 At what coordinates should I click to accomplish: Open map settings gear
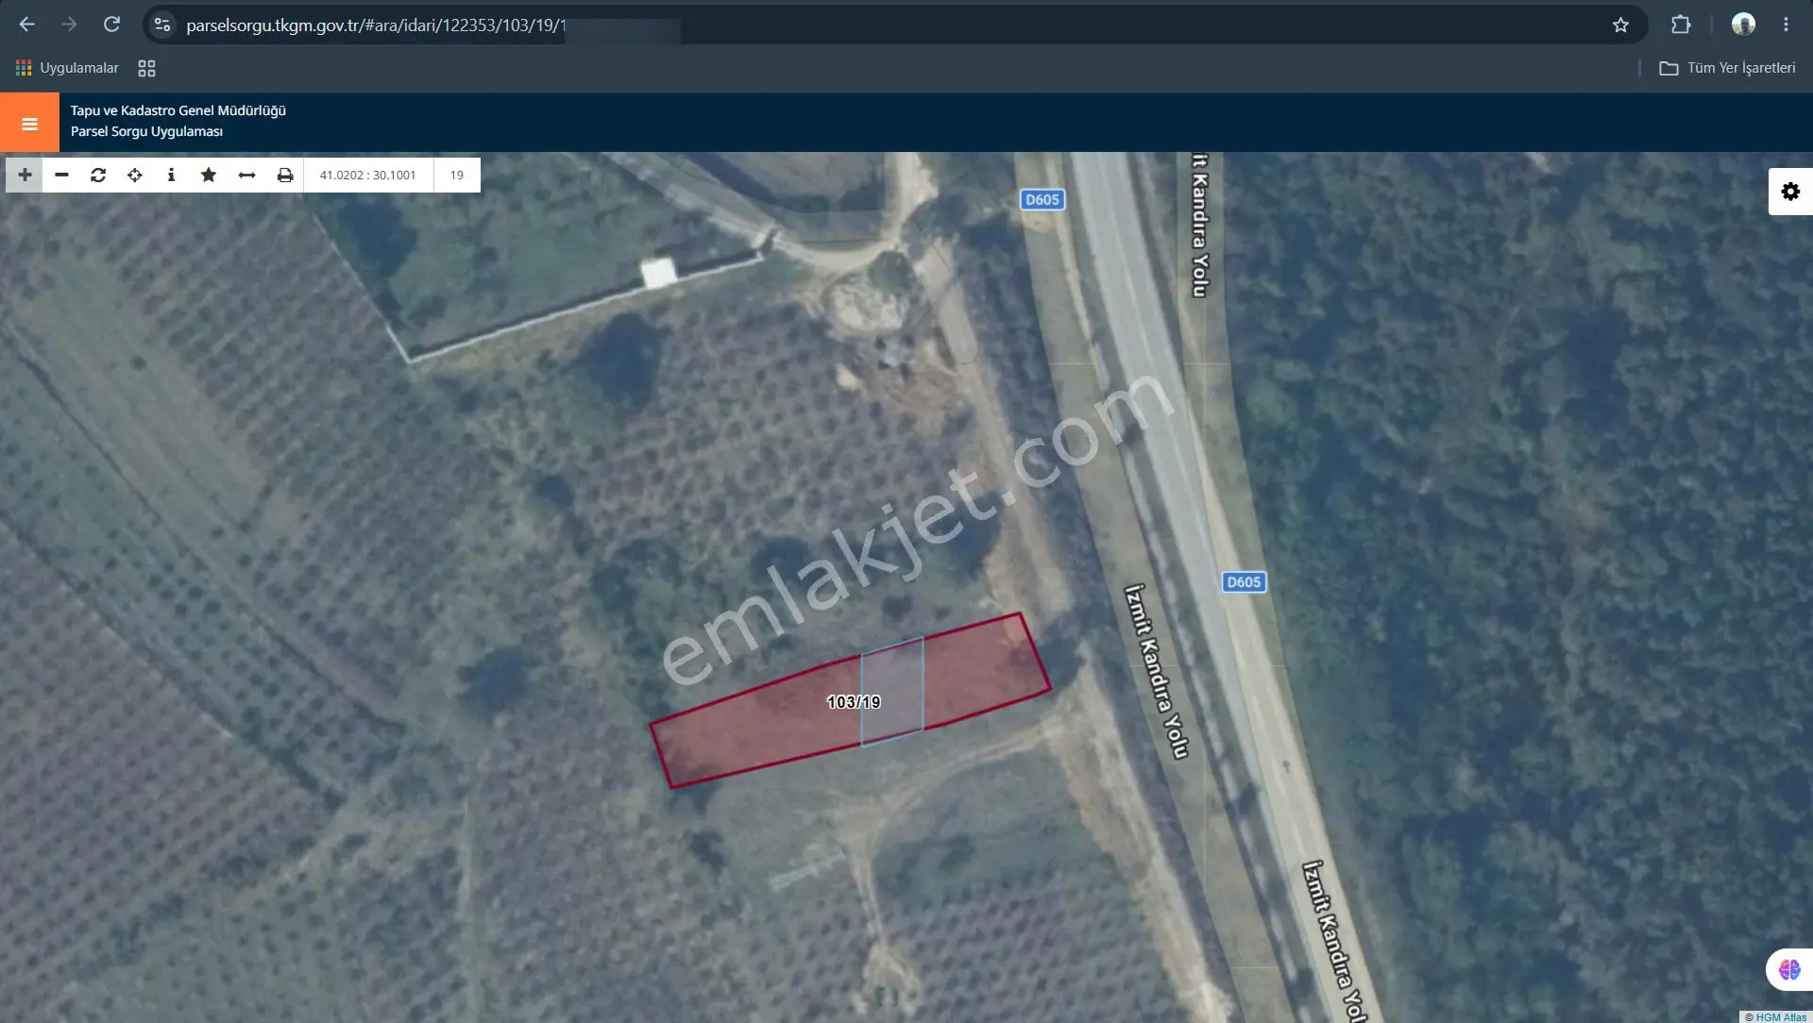click(x=1790, y=192)
